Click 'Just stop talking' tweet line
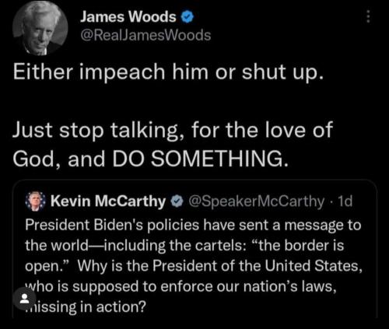This screenshot has width=389, height=329. click(173, 130)
